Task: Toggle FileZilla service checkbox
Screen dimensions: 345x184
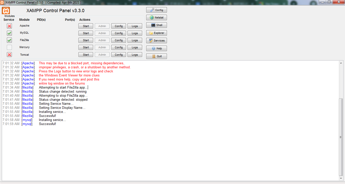Action: click(9, 40)
